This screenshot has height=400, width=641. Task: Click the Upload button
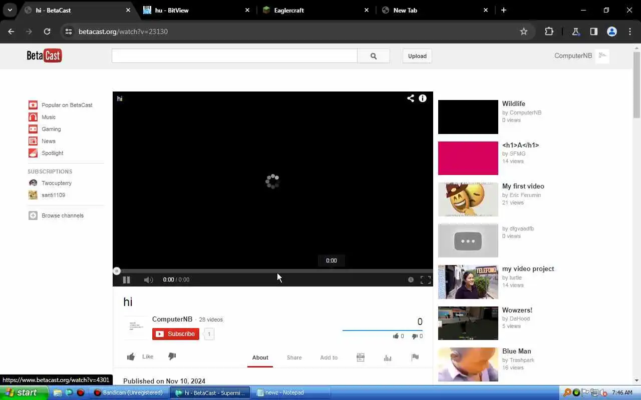(x=417, y=56)
